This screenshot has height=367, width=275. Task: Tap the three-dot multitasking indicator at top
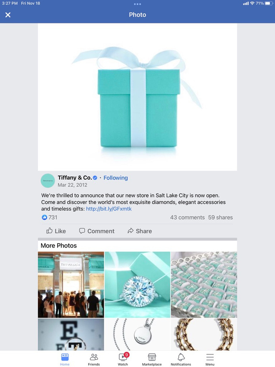tap(137, 4)
